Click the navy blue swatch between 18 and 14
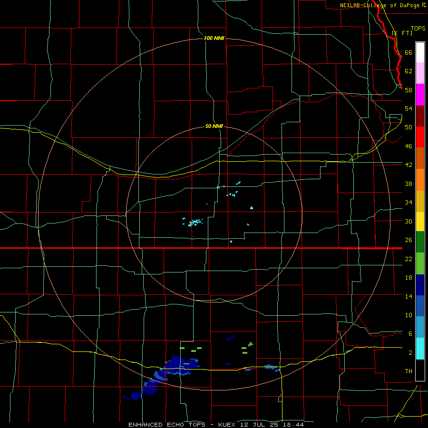Screen dimensions: 428x428 coord(420,285)
